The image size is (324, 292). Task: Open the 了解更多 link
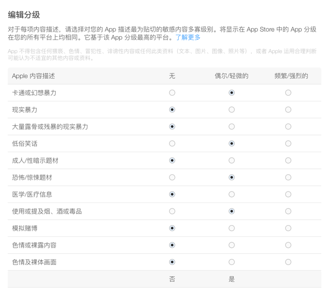click(188, 38)
